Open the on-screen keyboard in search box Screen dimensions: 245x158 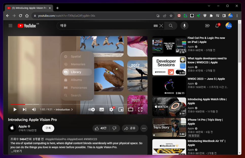tap(155, 26)
